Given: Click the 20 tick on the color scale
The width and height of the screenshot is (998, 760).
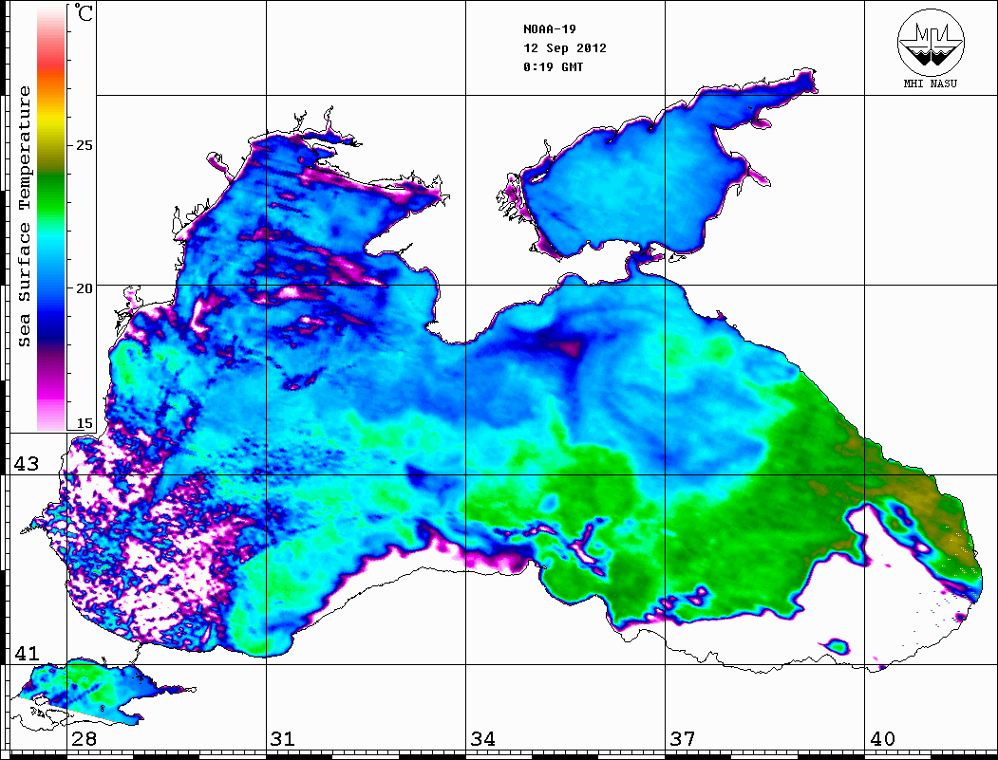Looking at the screenshot, I should pos(84,288).
